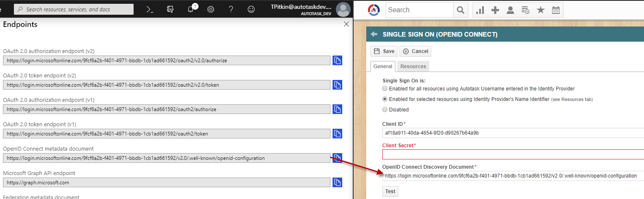Test the OpenID Connect configuration
Image resolution: width=644 pixels, height=199 pixels.
tap(390, 191)
